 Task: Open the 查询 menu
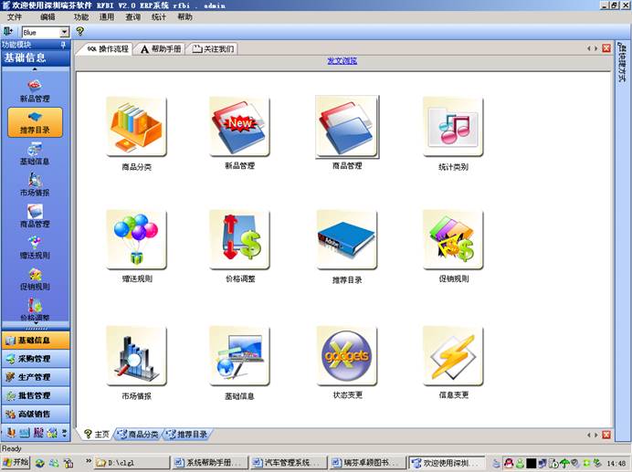point(133,17)
